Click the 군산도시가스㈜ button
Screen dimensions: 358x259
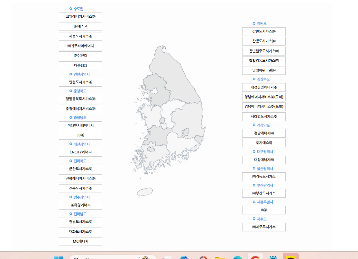80,169
